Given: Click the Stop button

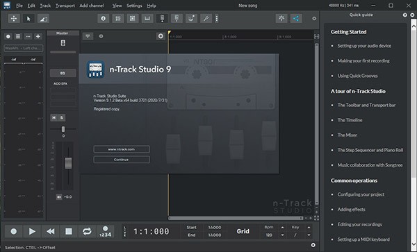Looking at the screenshot, I should 69,232.
